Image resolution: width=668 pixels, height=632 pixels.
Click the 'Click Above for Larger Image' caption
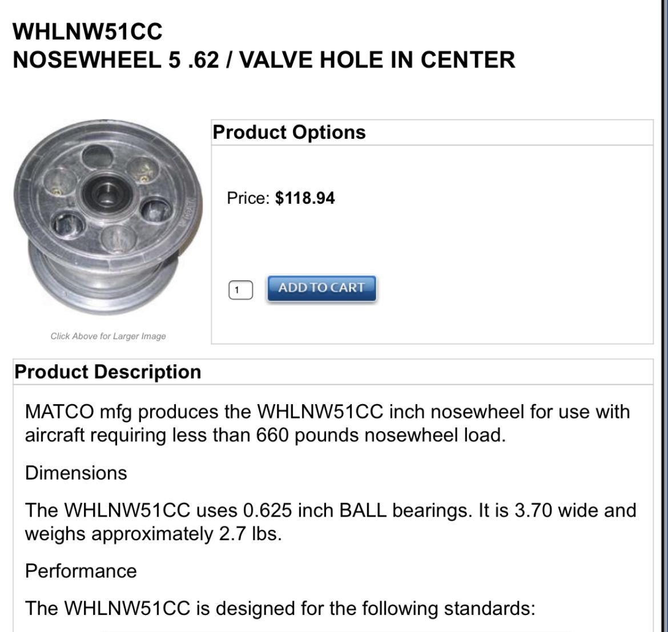(x=108, y=336)
